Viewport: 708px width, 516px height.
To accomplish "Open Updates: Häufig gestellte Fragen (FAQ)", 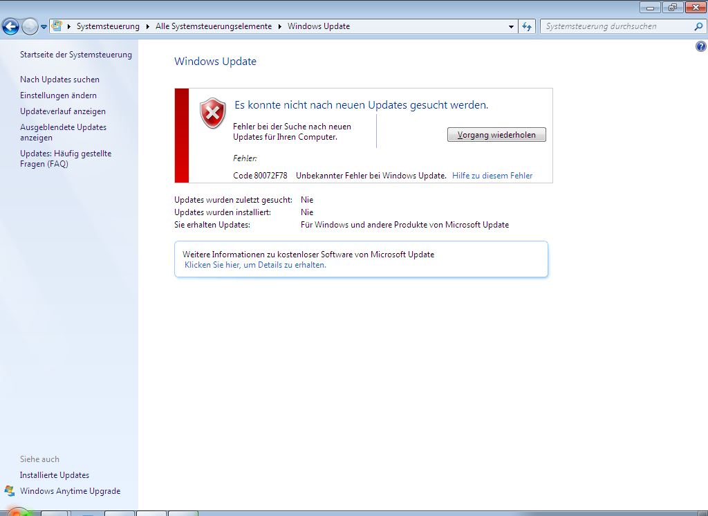I will [66, 158].
